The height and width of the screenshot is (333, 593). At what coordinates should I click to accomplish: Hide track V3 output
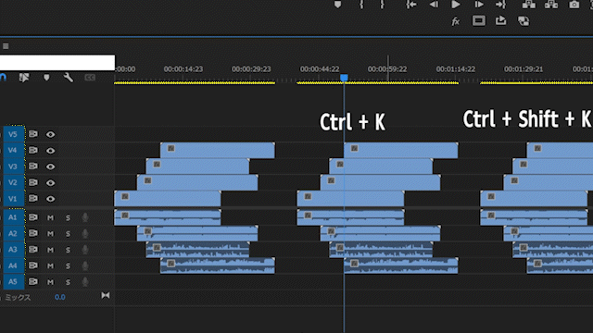click(50, 166)
